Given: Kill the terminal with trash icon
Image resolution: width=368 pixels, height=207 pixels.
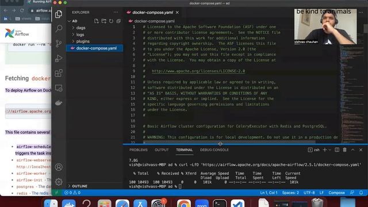Looking at the screenshot, I should pyautogui.click(x=344, y=149).
